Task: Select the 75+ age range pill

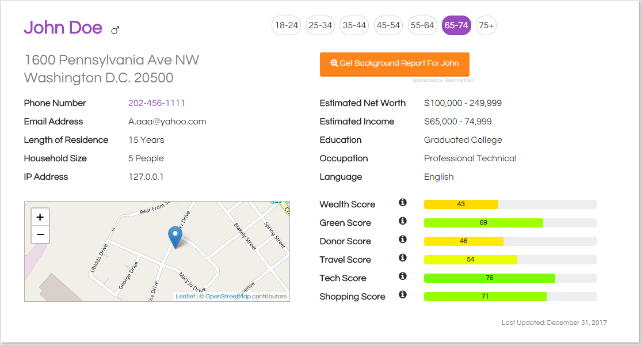Action: [x=486, y=25]
